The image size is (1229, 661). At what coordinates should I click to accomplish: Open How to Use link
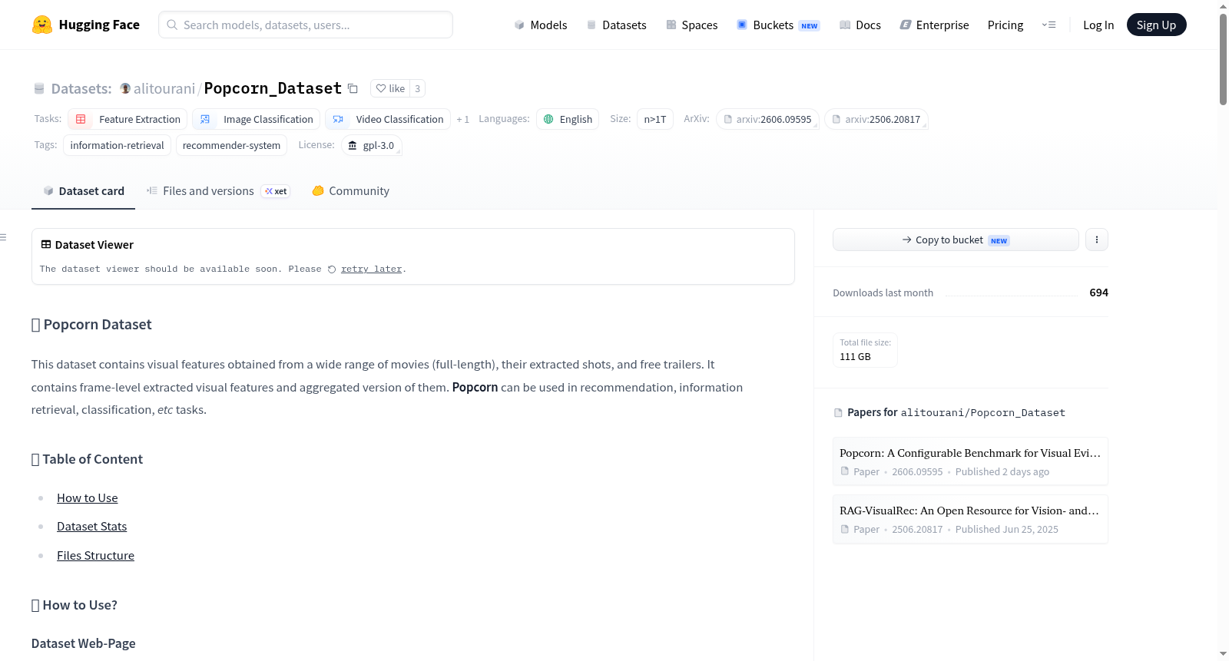pos(88,498)
